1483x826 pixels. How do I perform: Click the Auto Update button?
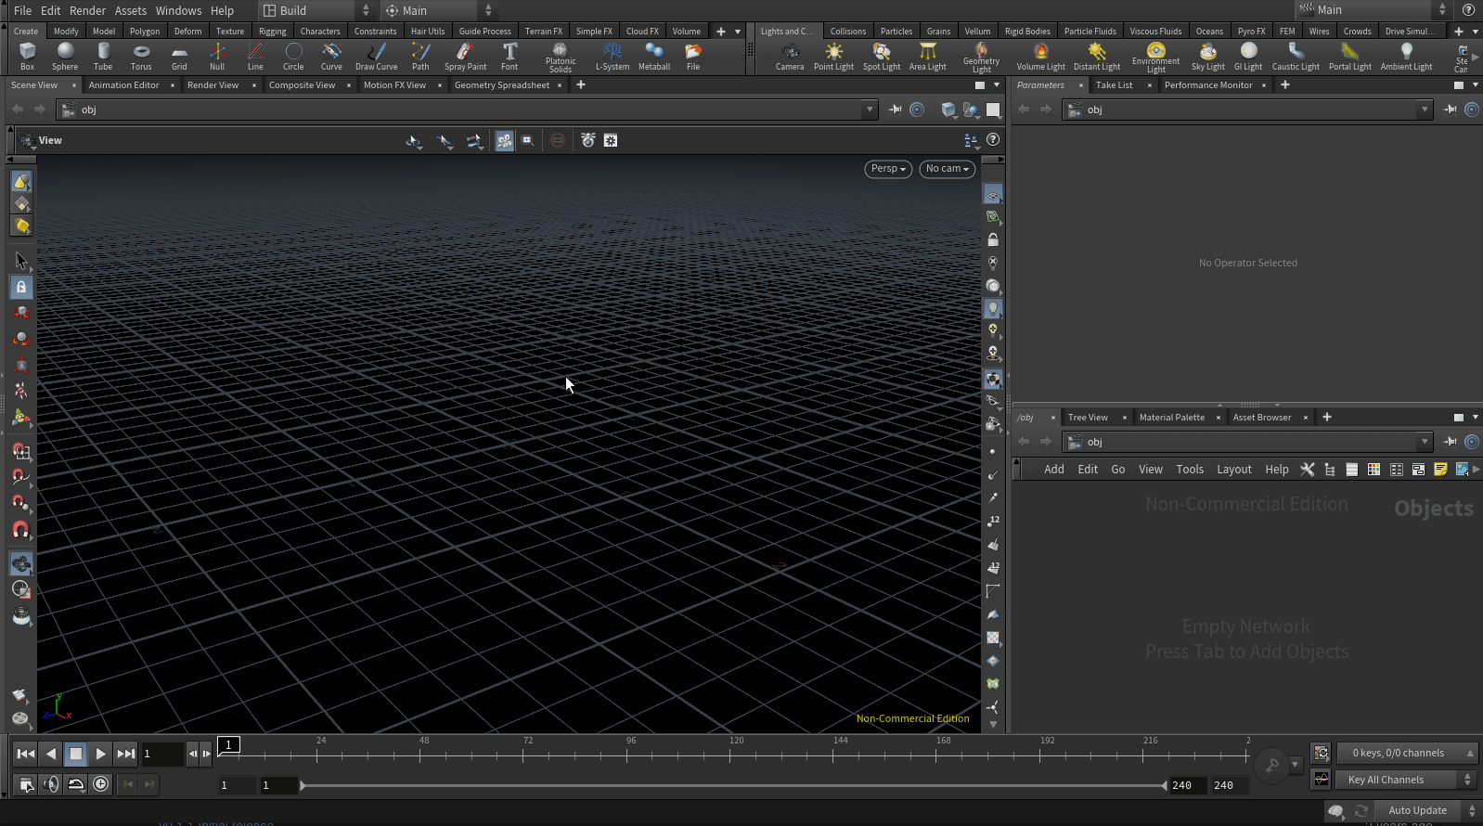pyautogui.click(x=1417, y=810)
